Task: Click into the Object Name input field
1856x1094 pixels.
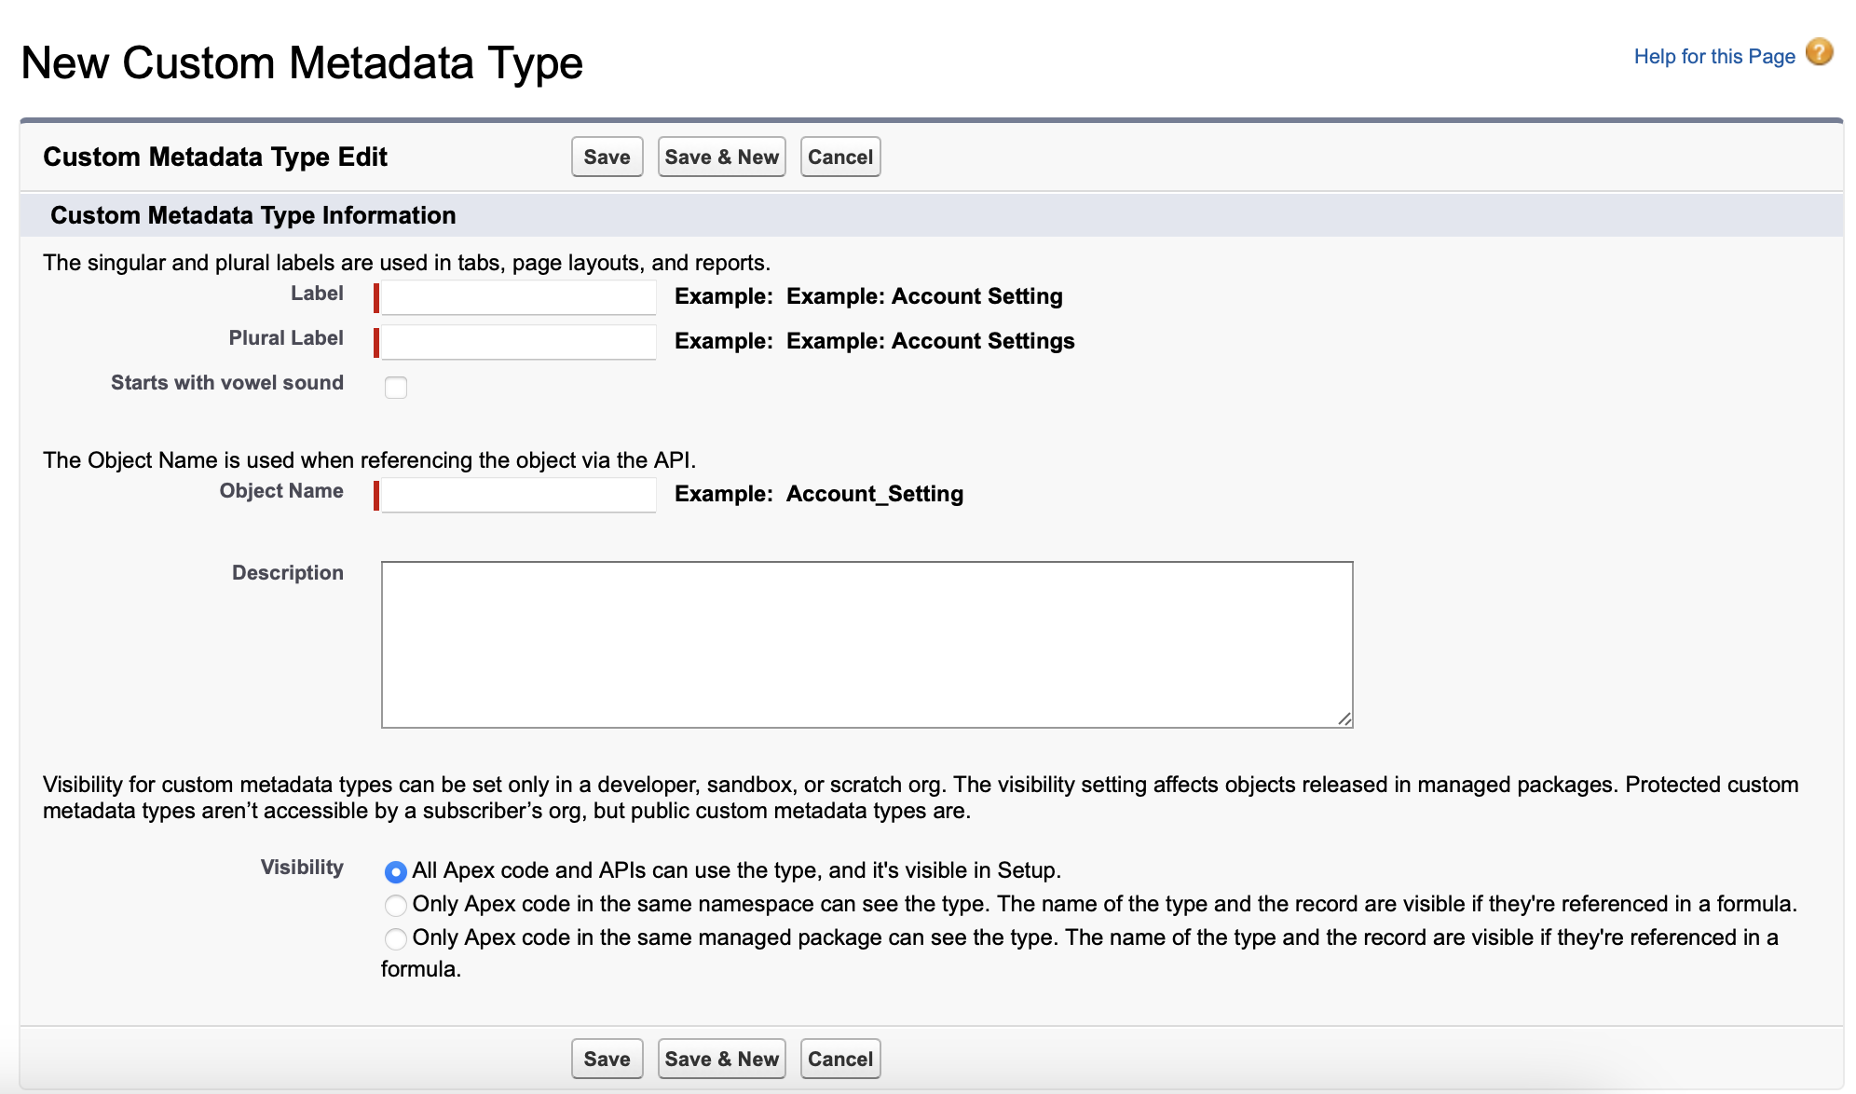Action: [518, 494]
